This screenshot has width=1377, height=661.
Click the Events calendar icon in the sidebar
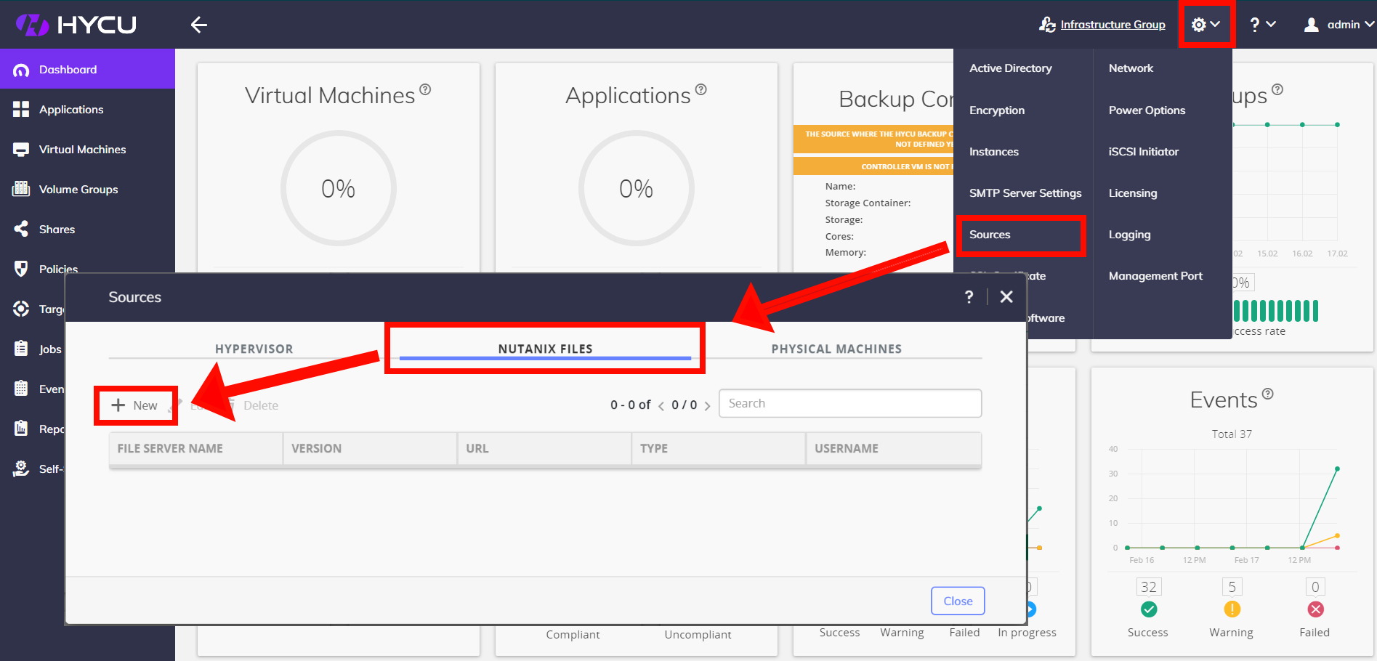coord(21,389)
